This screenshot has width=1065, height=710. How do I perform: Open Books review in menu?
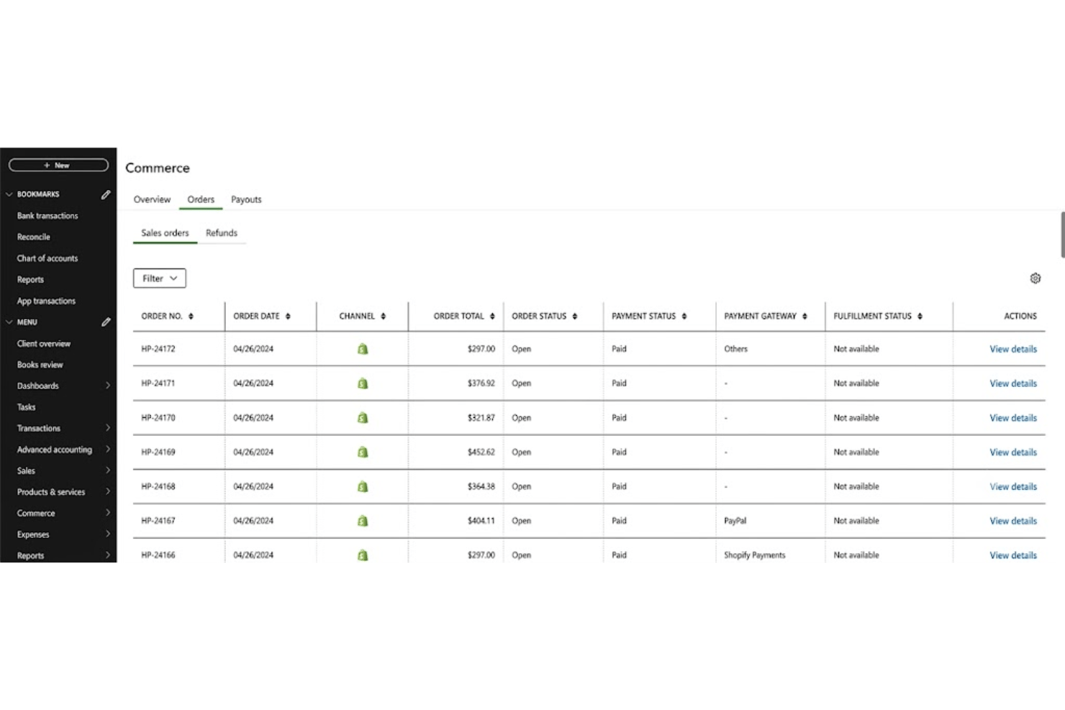[x=40, y=365]
